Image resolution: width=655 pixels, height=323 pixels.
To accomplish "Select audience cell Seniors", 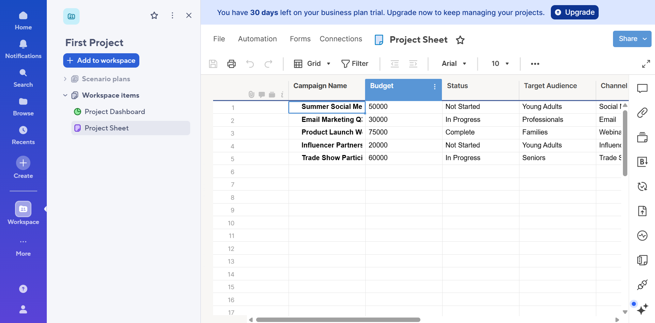I will [558, 158].
